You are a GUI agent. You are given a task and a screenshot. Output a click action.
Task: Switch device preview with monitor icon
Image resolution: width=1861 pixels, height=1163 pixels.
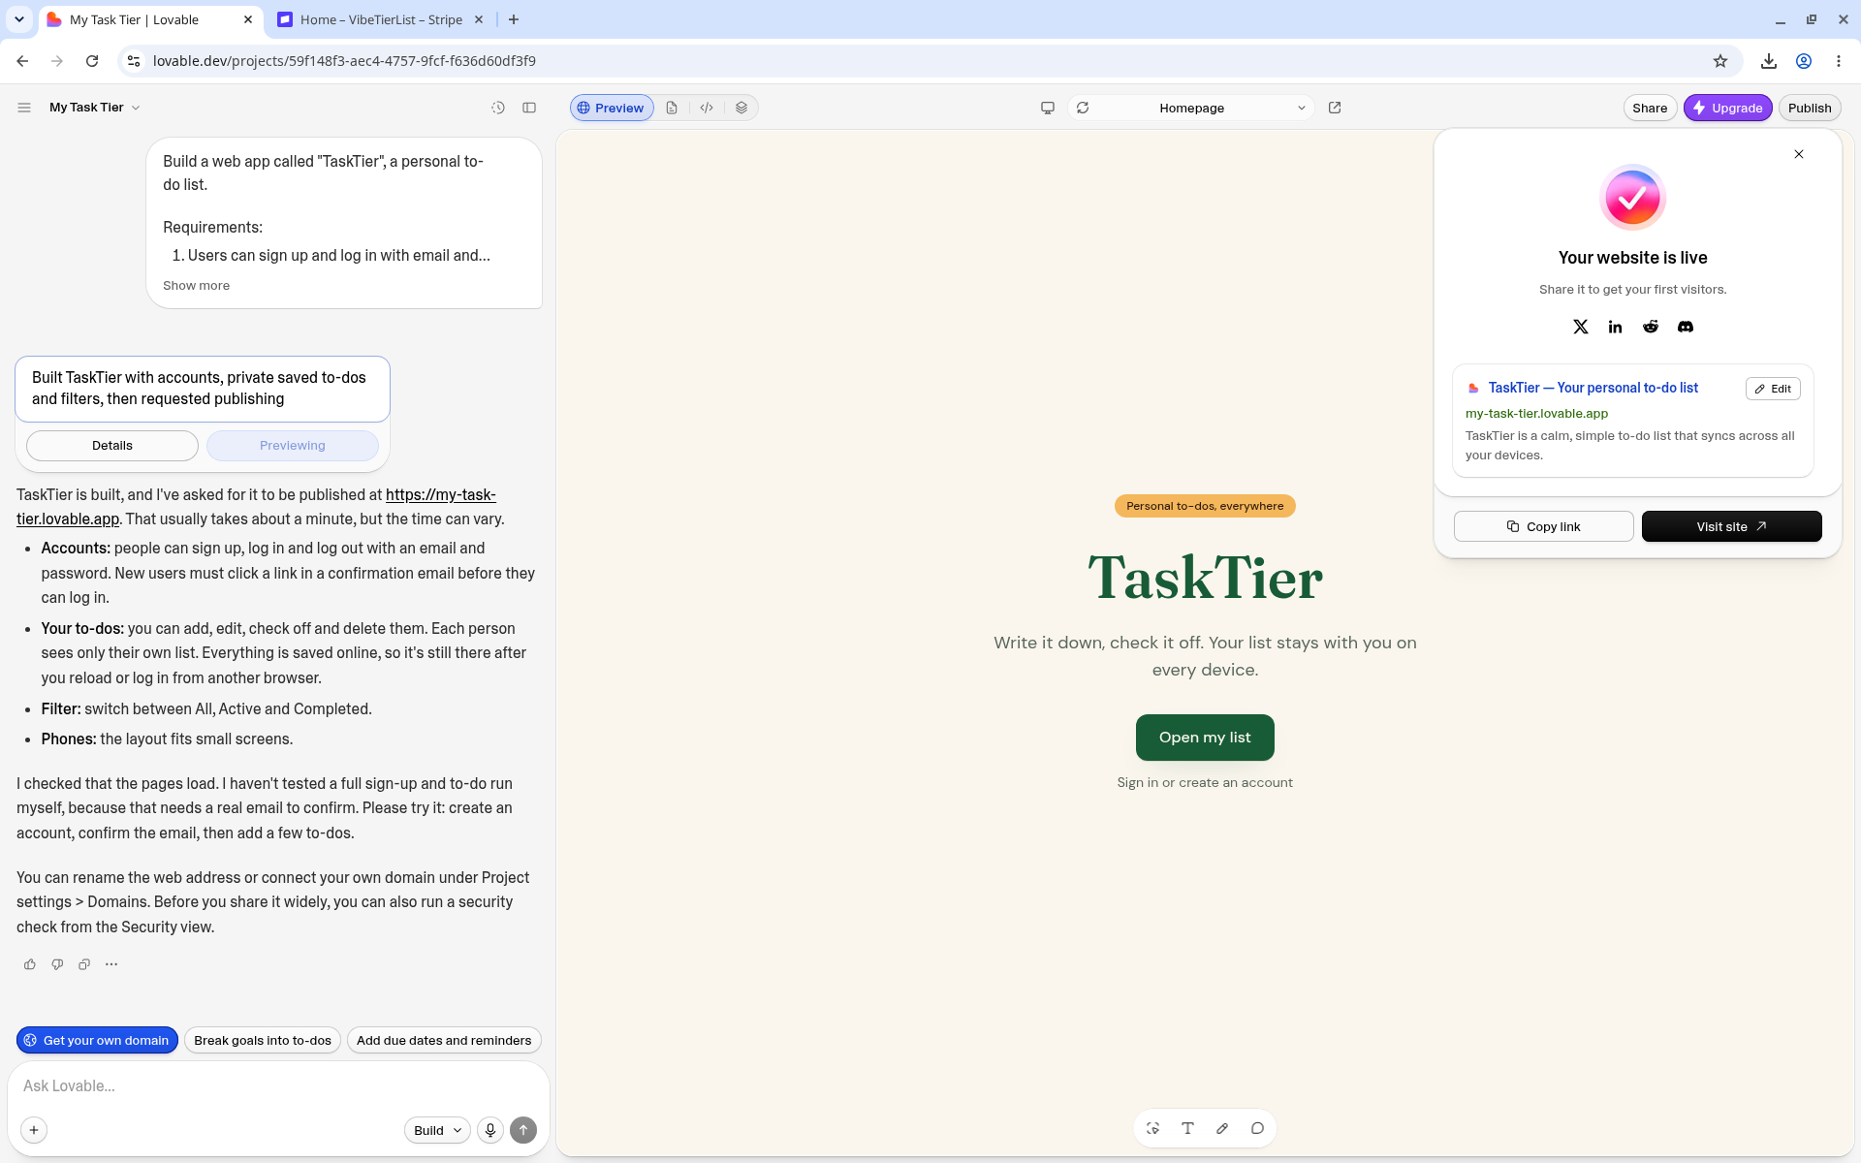(1048, 108)
